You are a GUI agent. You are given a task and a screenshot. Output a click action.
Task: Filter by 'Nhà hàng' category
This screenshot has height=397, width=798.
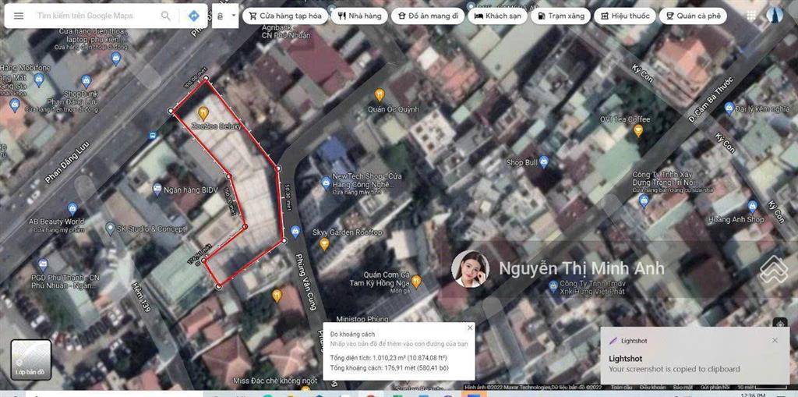click(x=359, y=16)
